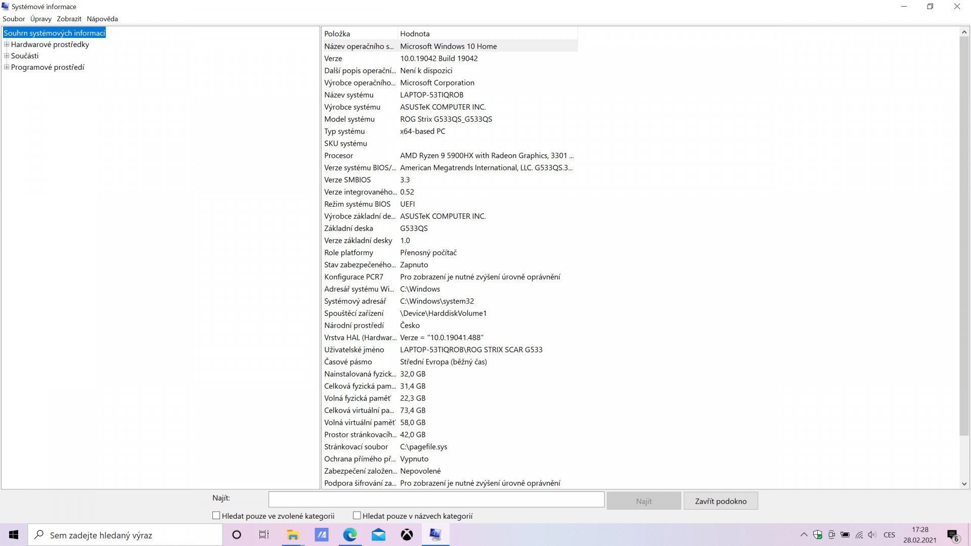Open the Zobrazit menu
Screen dimensions: 971x546
pos(69,19)
